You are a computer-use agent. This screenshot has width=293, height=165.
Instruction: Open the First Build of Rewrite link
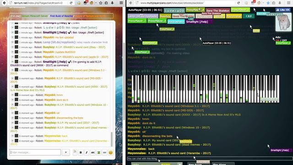(61, 16)
